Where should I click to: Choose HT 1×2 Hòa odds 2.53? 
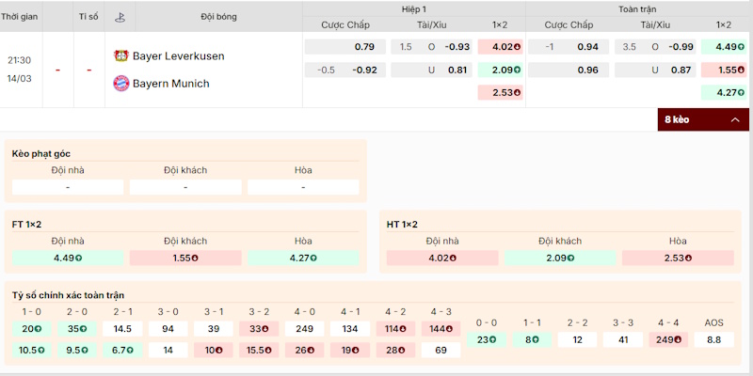(x=678, y=258)
